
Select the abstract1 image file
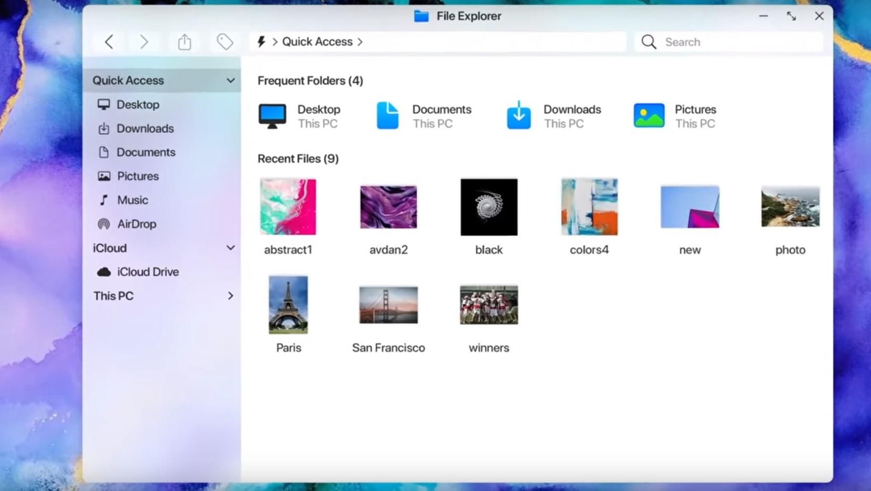tap(288, 207)
